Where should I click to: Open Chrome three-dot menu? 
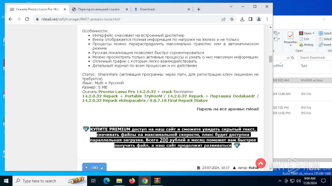coord(267,19)
